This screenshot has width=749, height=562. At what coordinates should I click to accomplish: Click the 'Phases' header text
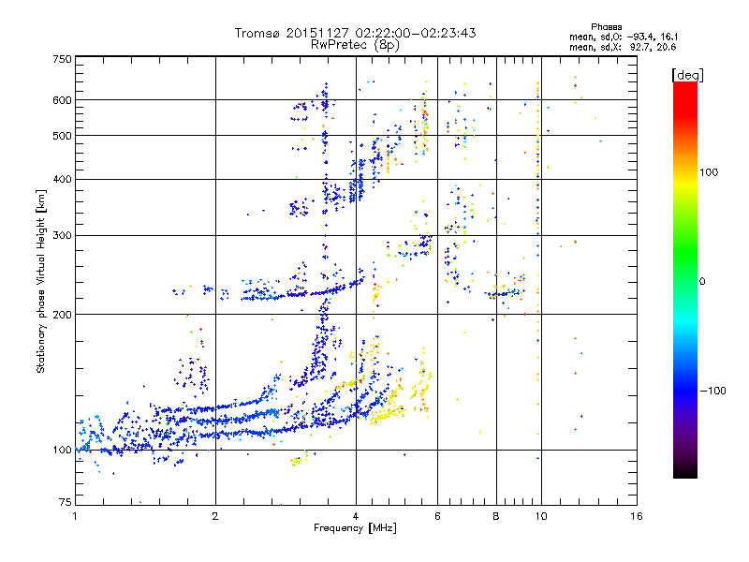point(606,27)
